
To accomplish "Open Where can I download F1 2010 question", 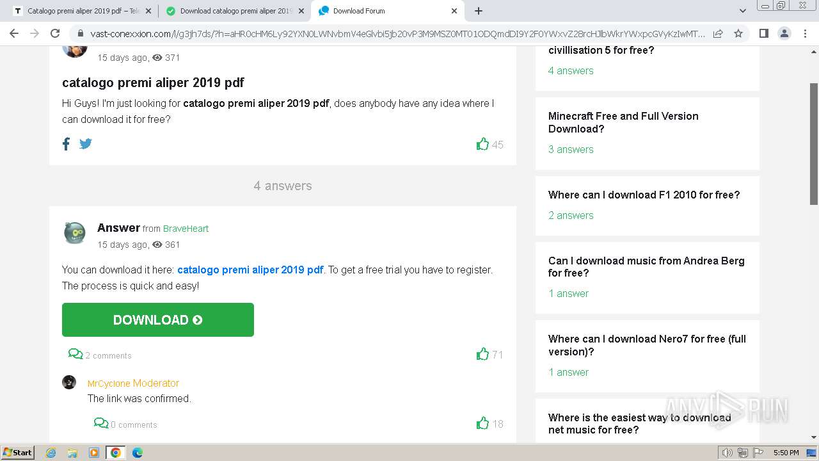I will tap(644, 195).
